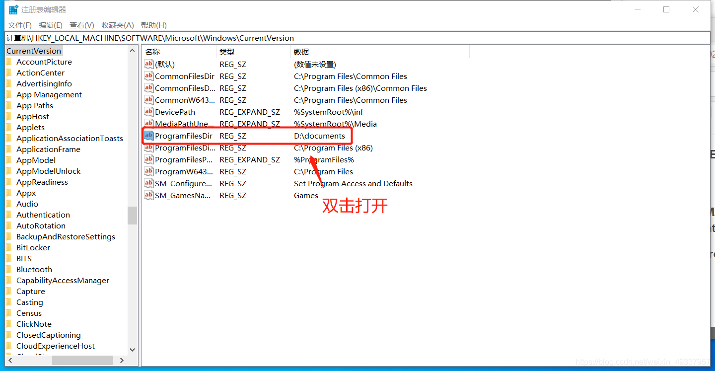Image resolution: width=715 pixels, height=371 pixels.
Task: Click the BitLocker folder icon
Action: click(x=8, y=247)
